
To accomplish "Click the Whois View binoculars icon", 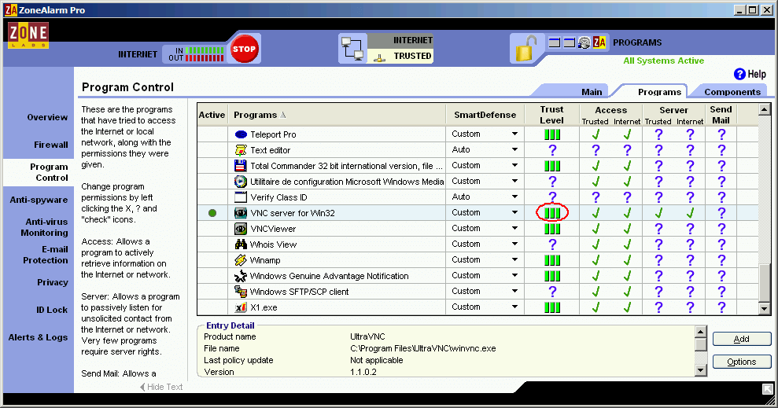I will (x=241, y=244).
